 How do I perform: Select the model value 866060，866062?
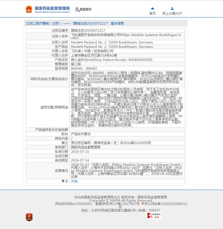click(x=84, y=69)
